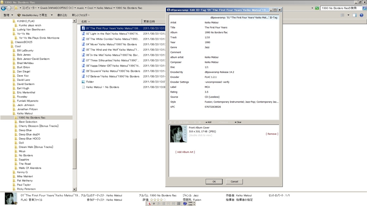Refresh the folder with green arrows icon
The width and height of the screenshot is (367, 206).
point(317,8)
